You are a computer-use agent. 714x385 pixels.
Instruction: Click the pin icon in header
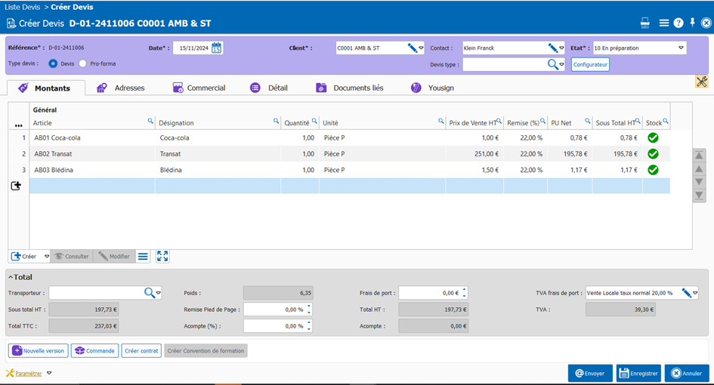pyautogui.click(x=692, y=23)
